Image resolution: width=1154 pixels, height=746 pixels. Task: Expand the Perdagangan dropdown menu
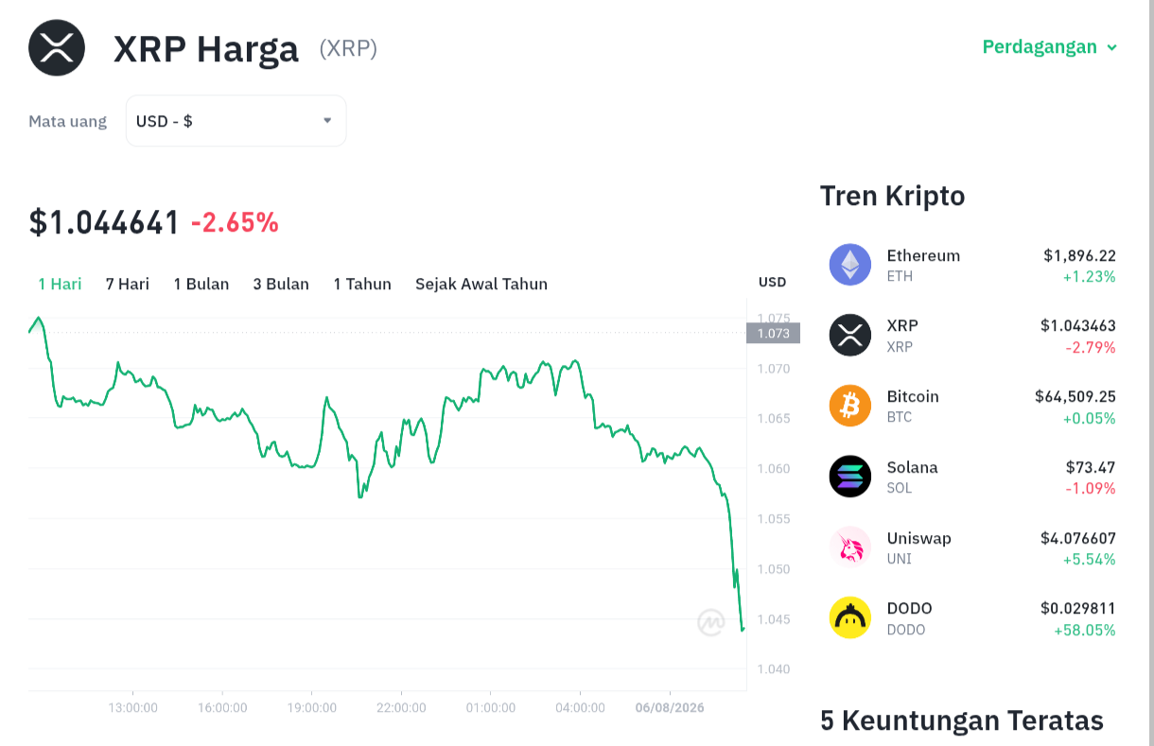click(x=1050, y=47)
